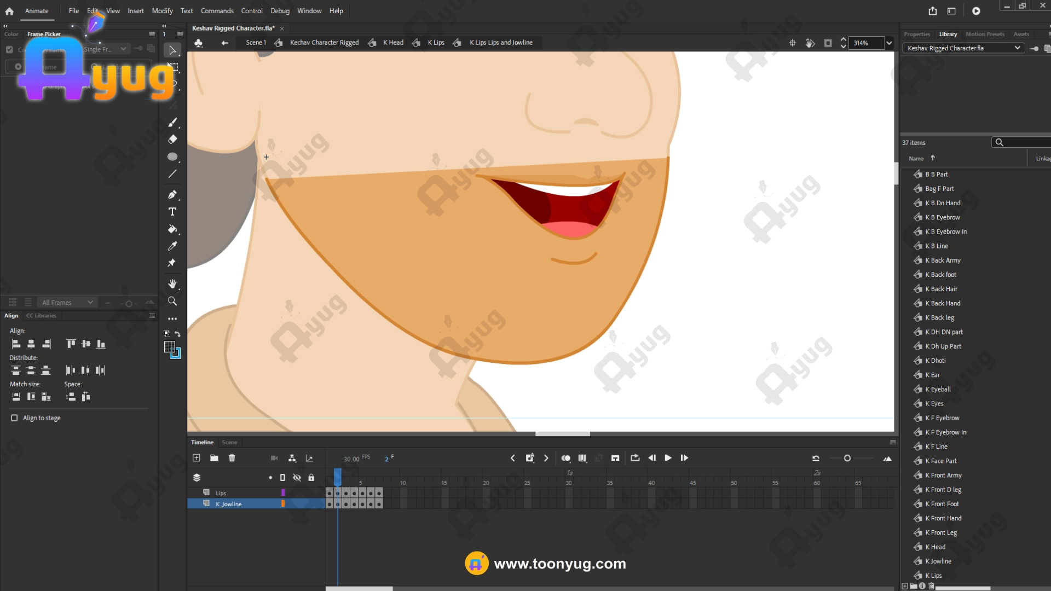Click the new layer icon in timeline
The image size is (1051, 591).
pyautogui.click(x=197, y=458)
